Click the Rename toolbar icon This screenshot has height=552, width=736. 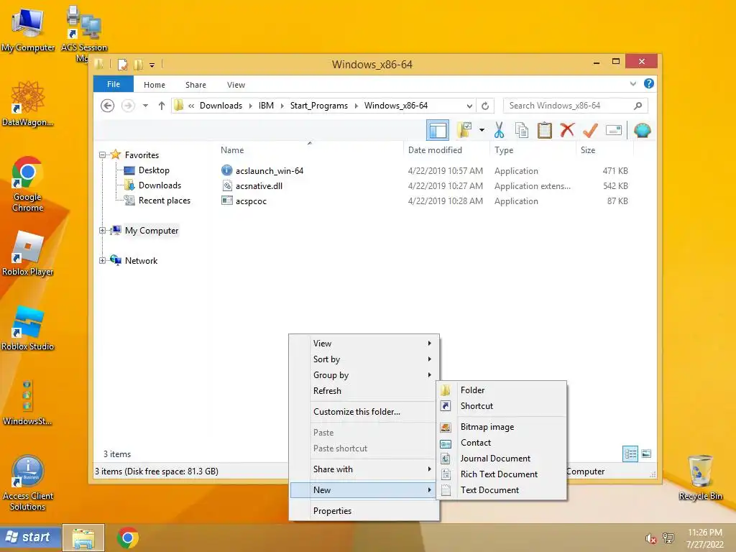click(614, 130)
